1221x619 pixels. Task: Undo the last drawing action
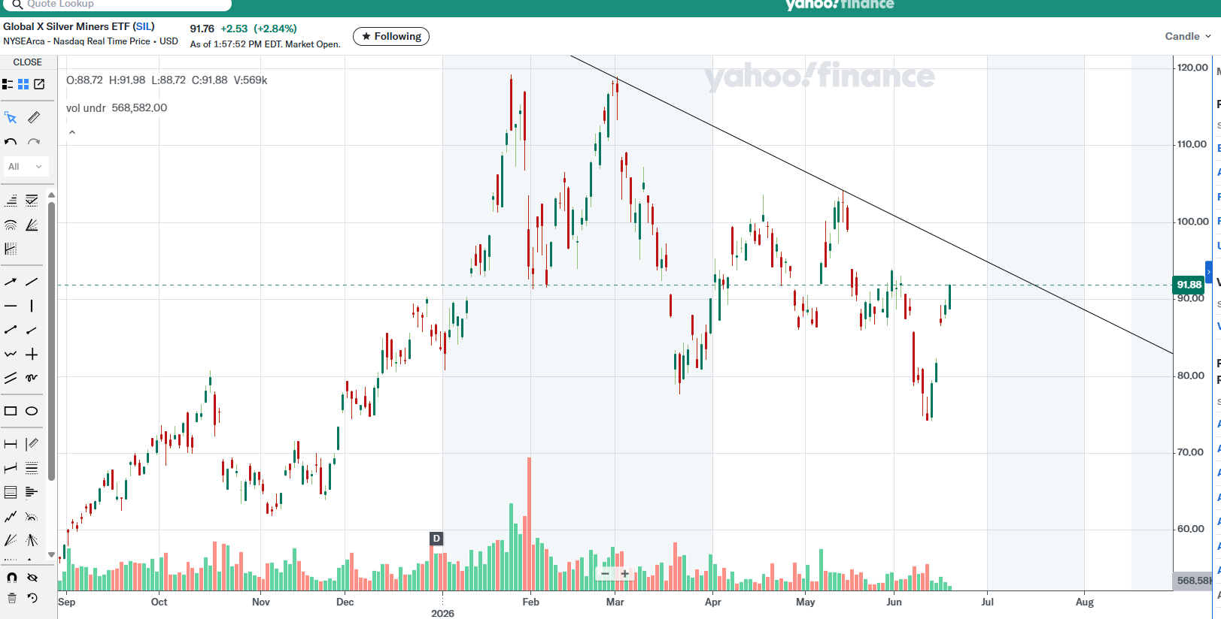tap(11, 142)
